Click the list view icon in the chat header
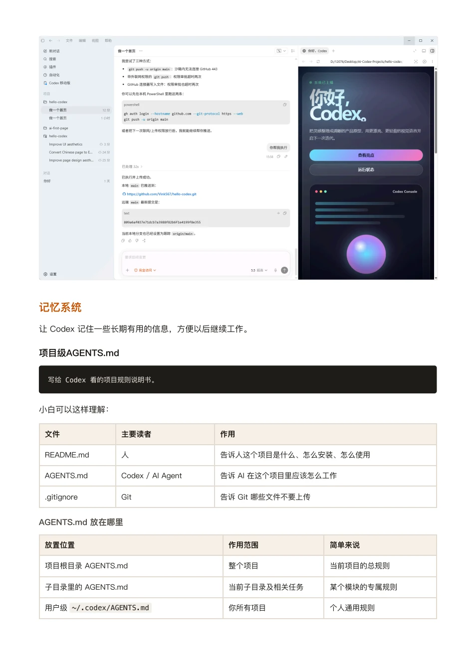The height and width of the screenshot is (672, 475). point(293,51)
